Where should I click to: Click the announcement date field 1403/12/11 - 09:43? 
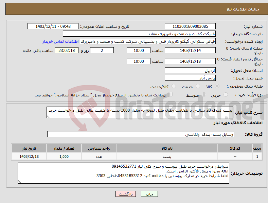point(53,26)
